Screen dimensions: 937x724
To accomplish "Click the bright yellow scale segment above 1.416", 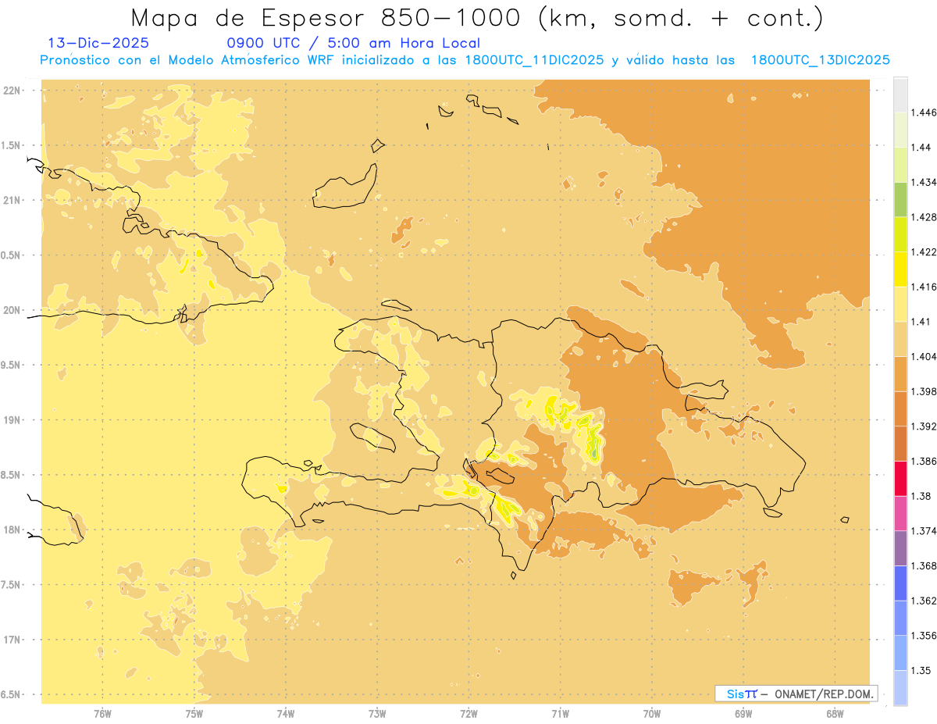I will 900,269.
